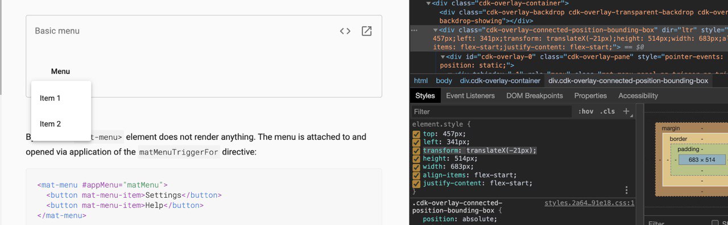Screen dimensions: 728x225
Task: Collapse the cdk-overlay-0 pane div node
Action: pyautogui.click(x=443, y=57)
